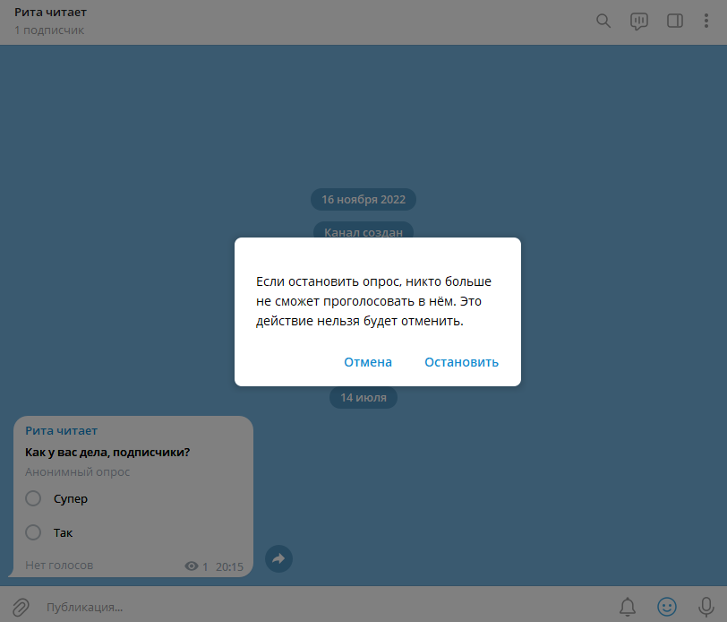Open the emoji picker

(667, 607)
